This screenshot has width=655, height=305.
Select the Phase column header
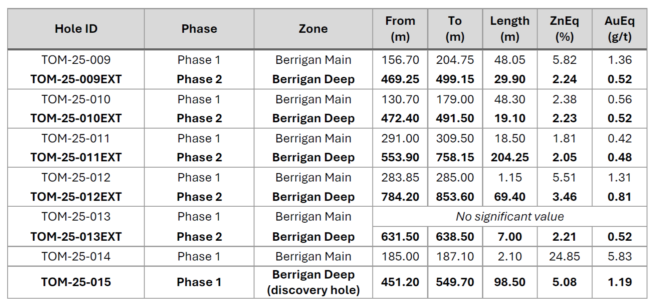coord(199,29)
